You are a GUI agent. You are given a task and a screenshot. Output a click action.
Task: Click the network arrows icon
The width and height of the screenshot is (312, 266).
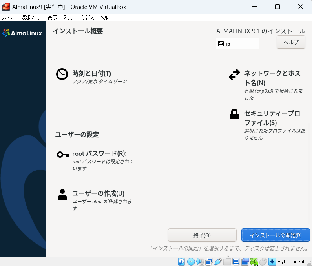click(234, 75)
